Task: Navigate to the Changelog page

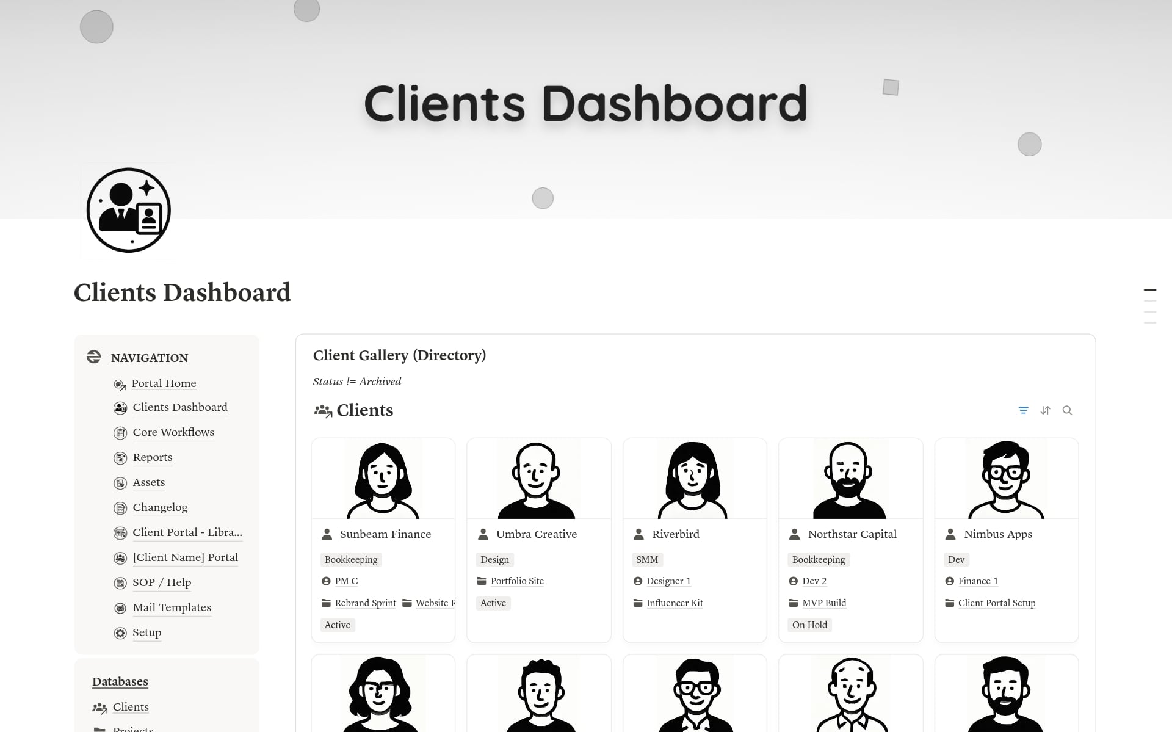Action: tap(159, 507)
